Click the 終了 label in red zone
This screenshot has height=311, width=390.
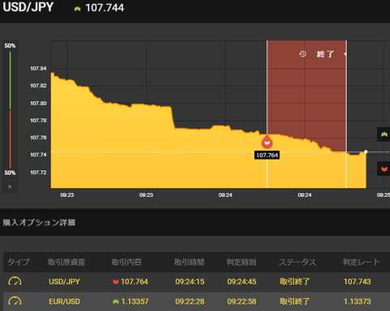(325, 55)
